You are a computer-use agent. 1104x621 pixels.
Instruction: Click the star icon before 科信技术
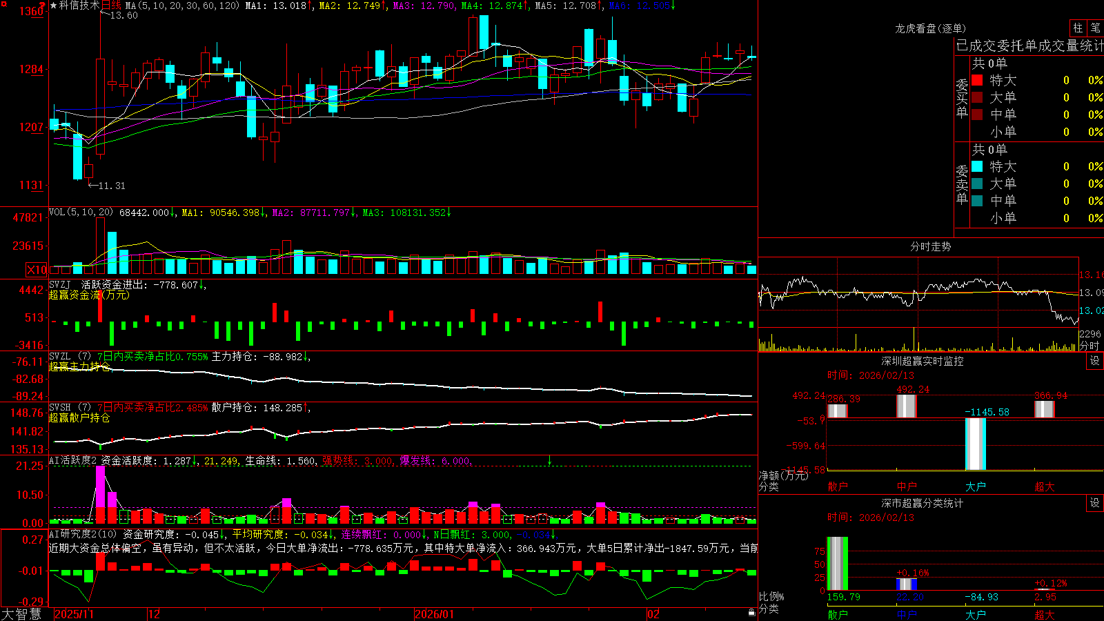[x=54, y=6]
